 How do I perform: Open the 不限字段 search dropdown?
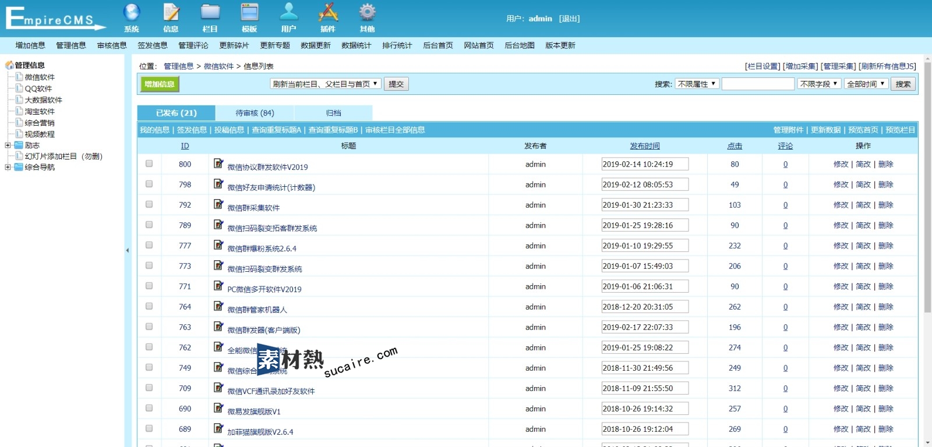tap(819, 84)
